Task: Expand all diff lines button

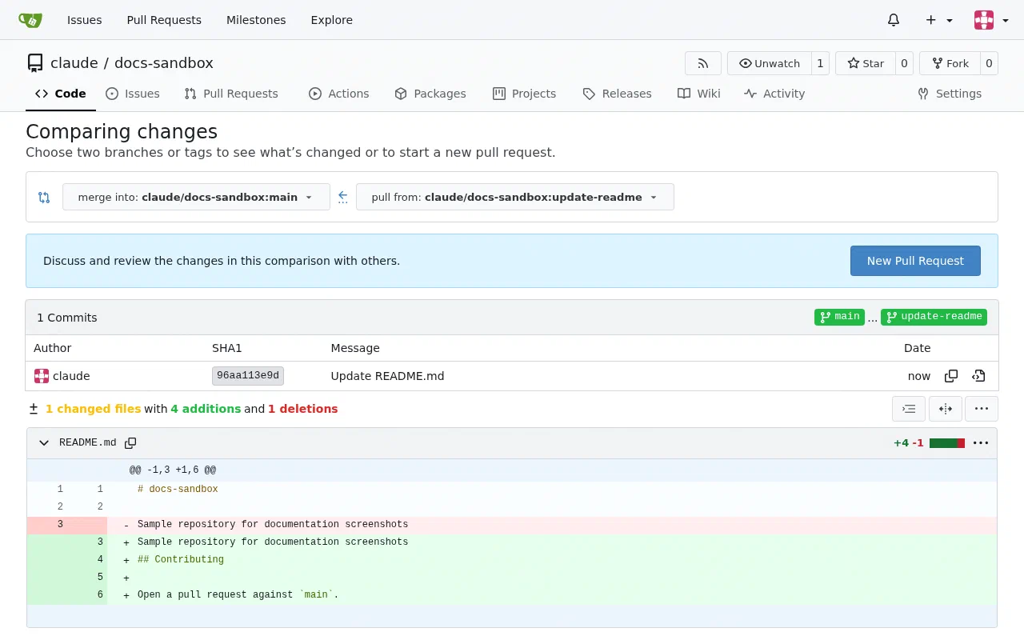Action: (909, 409)
